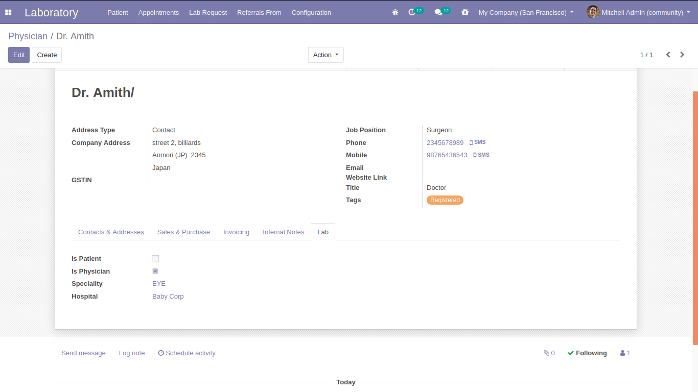Click the Laboratory app title
The height and width of the screenshot is (392, 698).
pos(51,12)
